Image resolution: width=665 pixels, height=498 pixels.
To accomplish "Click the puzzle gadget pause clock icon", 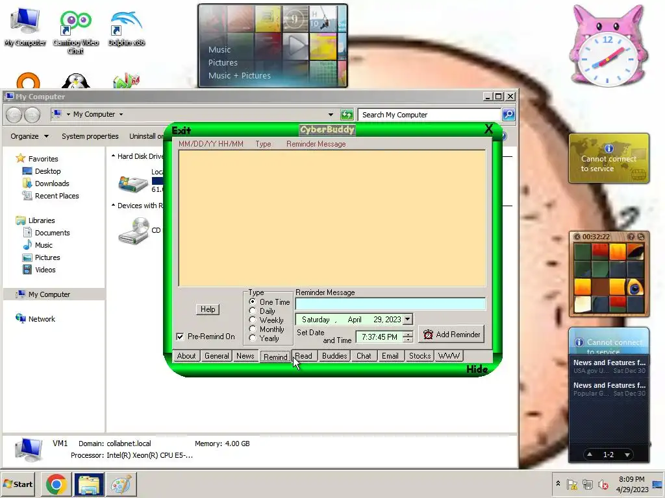I will (x=577, y=237).
